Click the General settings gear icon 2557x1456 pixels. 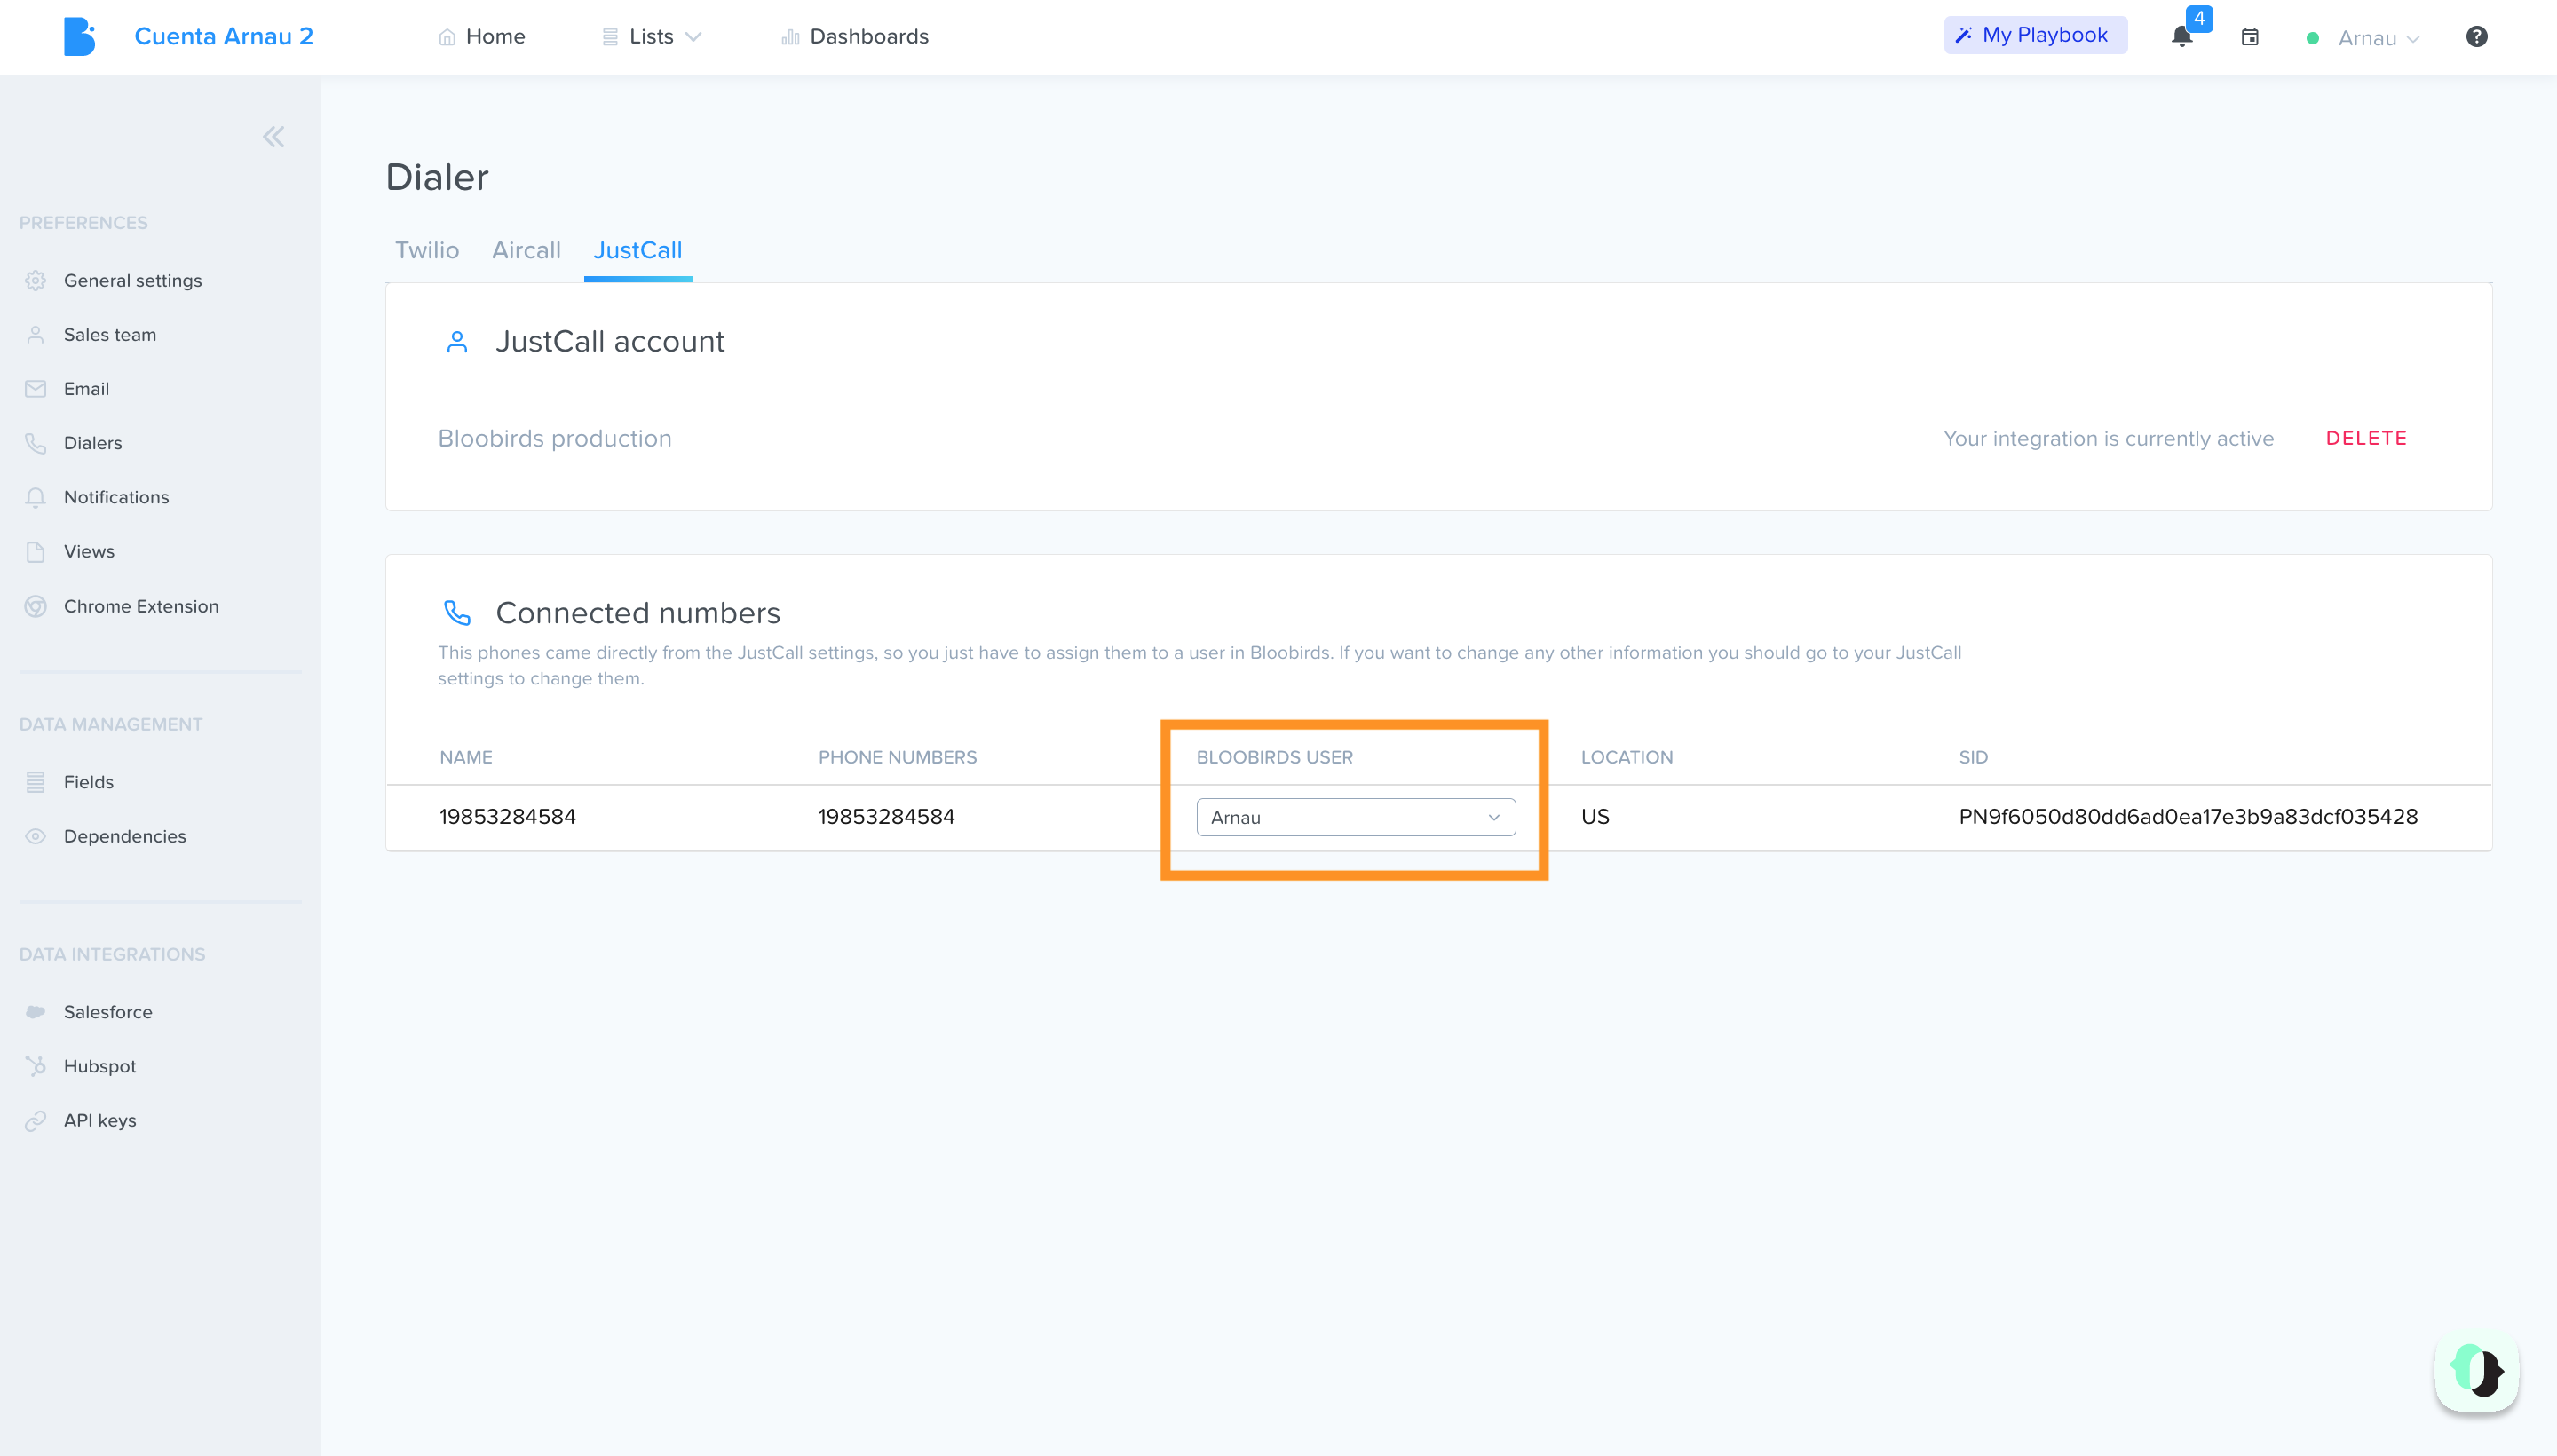(36, 281)
